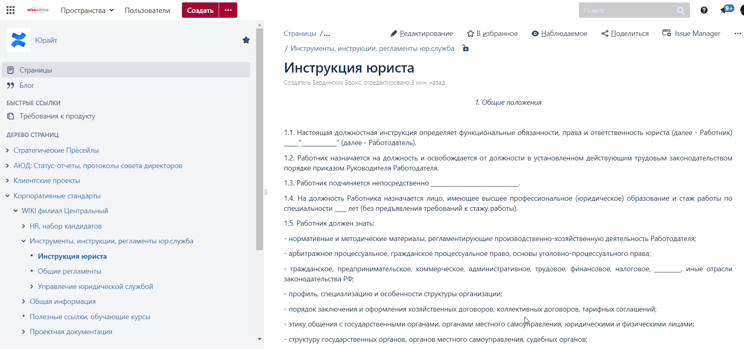Open the отредактировано 3 мин. назад link
Screen dimensions: 744x349
(x=404, y=83)
